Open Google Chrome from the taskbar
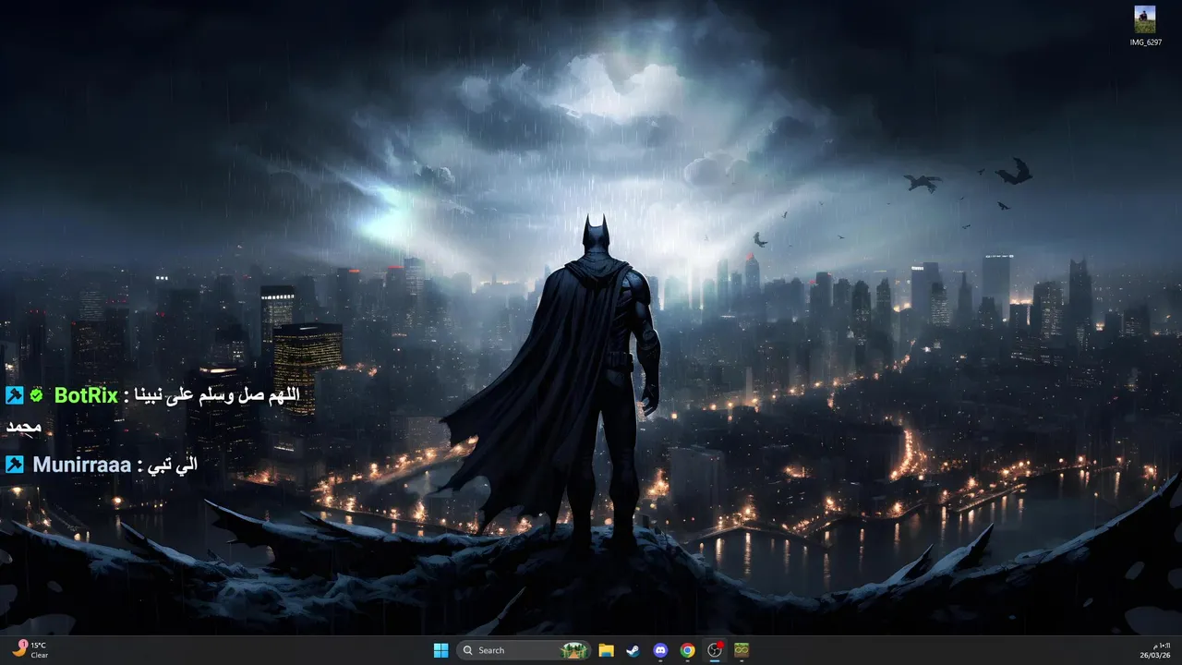 click(x=687, y=650)
